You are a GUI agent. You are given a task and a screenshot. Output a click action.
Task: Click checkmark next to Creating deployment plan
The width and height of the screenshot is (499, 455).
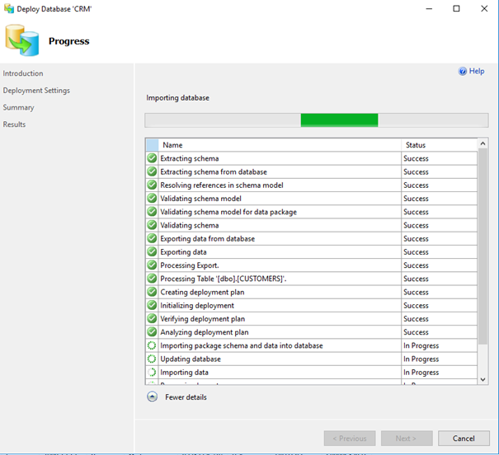[152, 292]
